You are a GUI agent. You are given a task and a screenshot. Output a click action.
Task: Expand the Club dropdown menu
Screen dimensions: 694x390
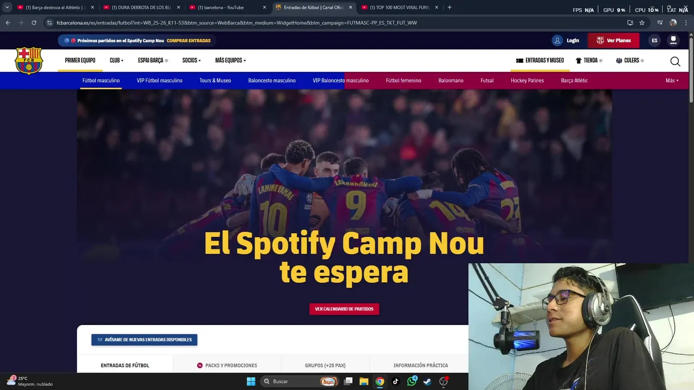click(x=117, y=61)
